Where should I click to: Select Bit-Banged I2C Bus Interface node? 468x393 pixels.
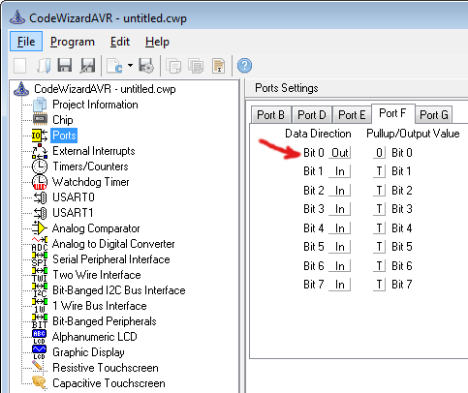click(119, 290)
